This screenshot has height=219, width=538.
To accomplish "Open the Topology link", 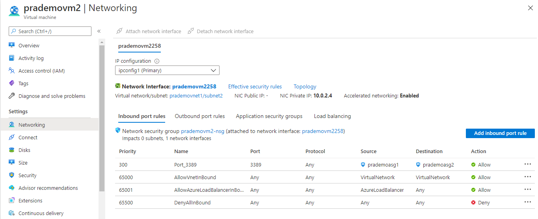I will click(x=305, y=86).
